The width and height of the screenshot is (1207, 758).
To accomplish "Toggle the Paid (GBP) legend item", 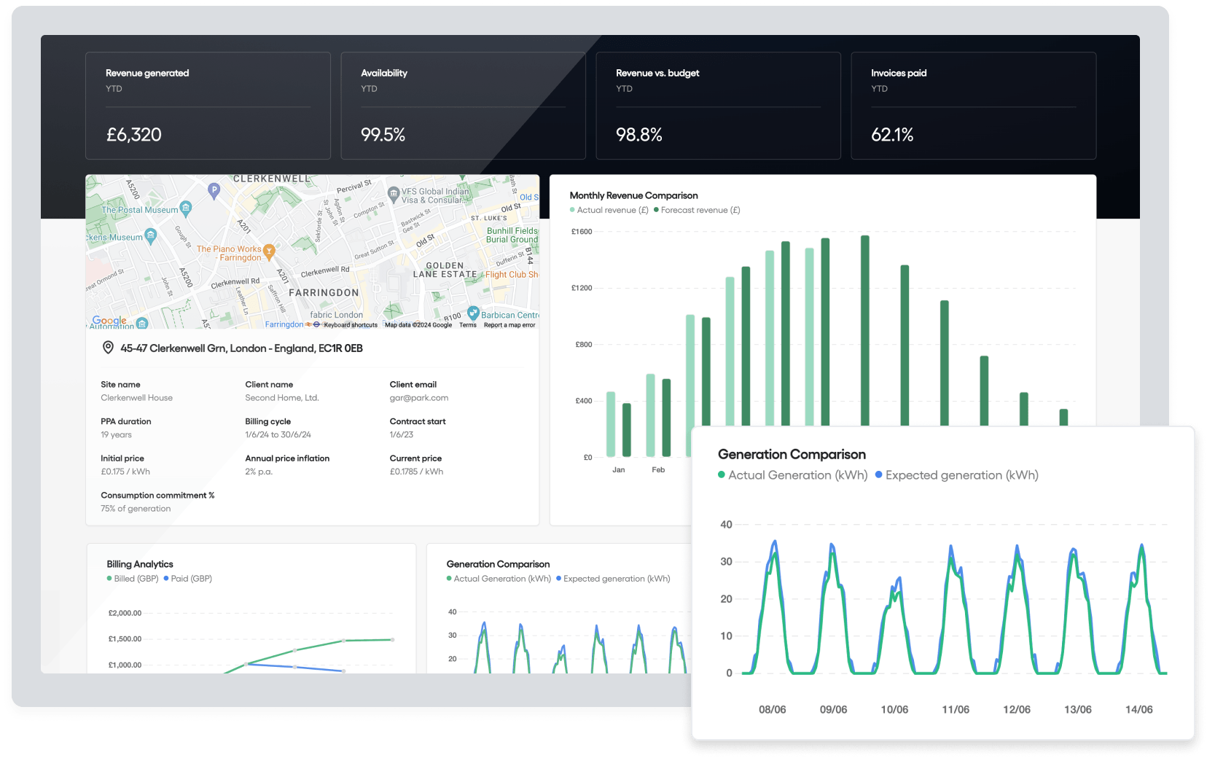I will point(187,579).
